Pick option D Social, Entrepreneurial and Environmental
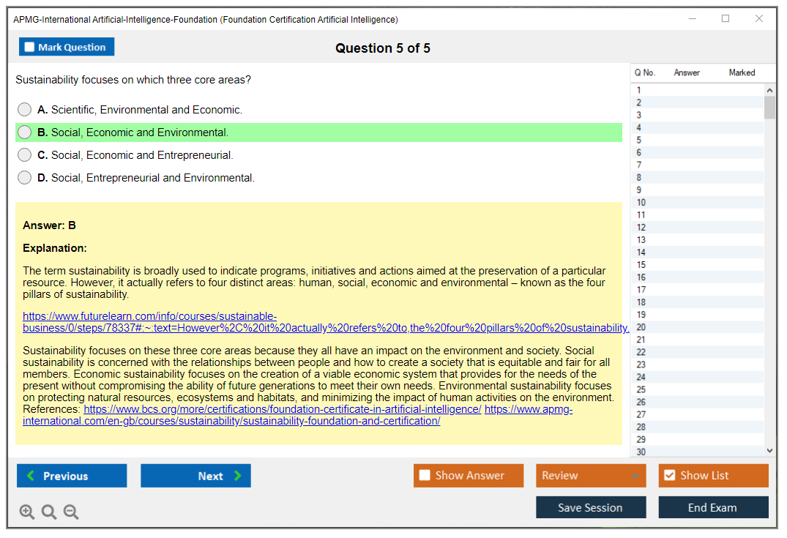Image resolution: width=787 pixels, height=538 pixels. 25,178
